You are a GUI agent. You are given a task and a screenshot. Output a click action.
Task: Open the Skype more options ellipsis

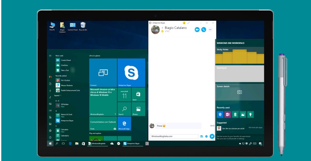[210, 29]
